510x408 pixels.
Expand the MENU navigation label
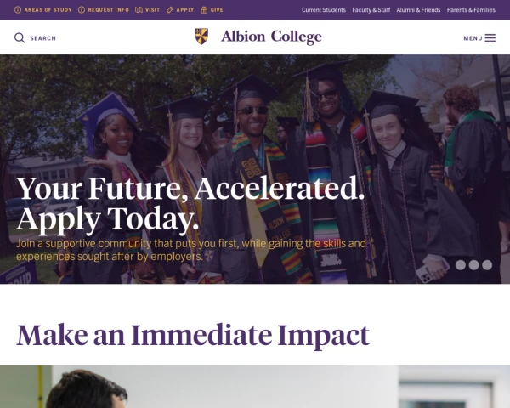473,38
